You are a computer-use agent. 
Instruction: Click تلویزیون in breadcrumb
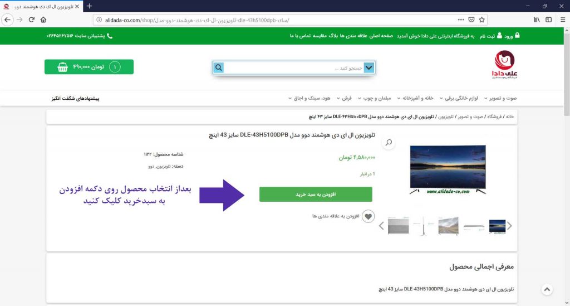pos(446,116)
